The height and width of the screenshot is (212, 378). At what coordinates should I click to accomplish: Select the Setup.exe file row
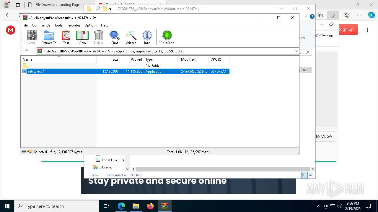click(x=125, y=72)
